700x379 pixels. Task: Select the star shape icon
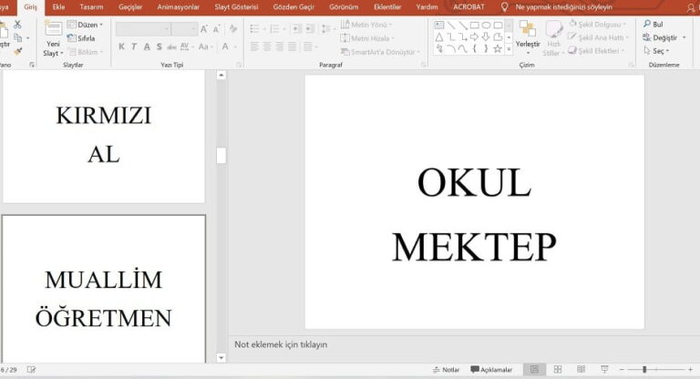(x=498, y=48)
